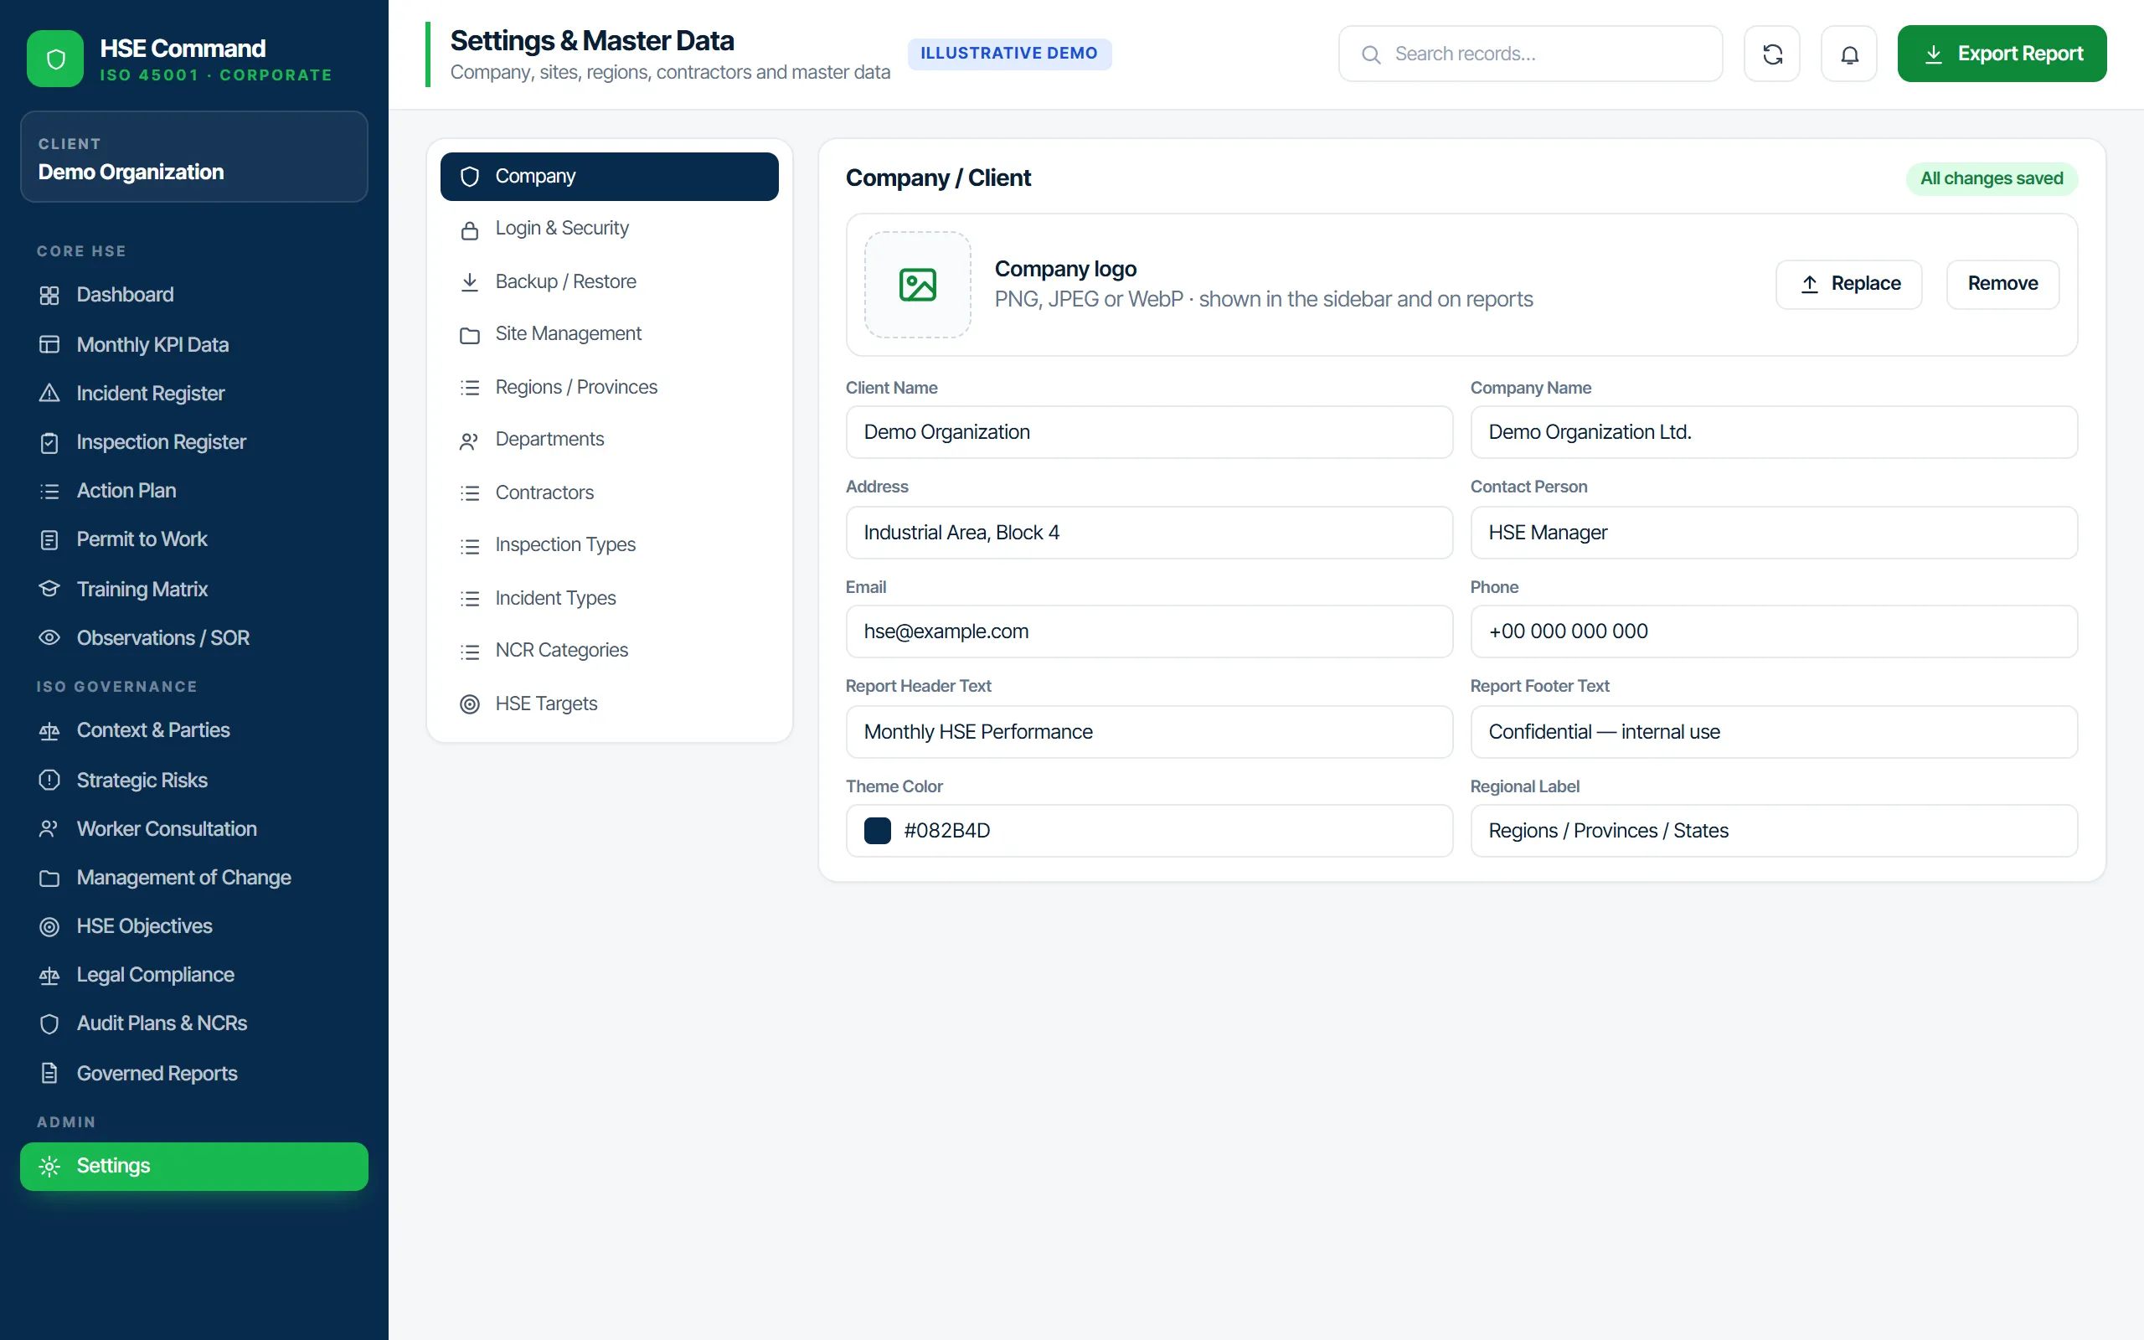Open the notifications bell
The image size is (2144, 1340).
[x=1849, y=54]
